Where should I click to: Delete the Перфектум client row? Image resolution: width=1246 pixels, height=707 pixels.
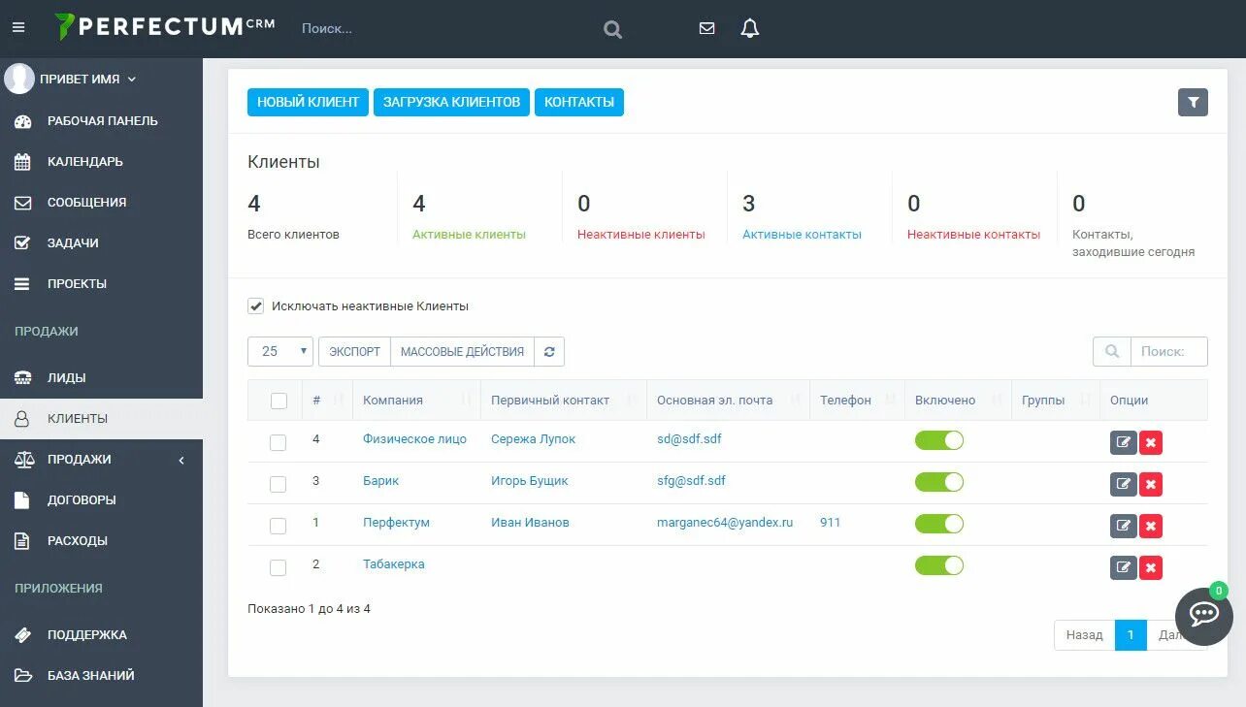(x=1151, y=526)
